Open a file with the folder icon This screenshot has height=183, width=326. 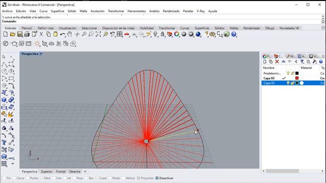coord(12,34)
